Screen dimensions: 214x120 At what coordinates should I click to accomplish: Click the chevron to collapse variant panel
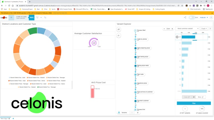point(210,28)
